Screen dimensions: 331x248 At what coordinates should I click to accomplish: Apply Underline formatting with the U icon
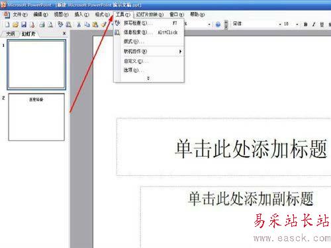pyautogui.click(x=322, y=24)
